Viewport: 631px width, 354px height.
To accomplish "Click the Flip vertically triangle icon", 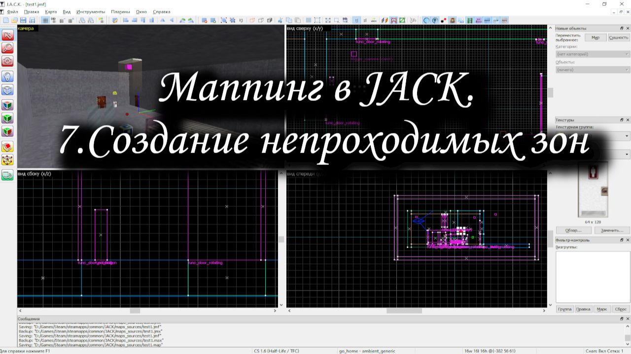I will point(172,20).
